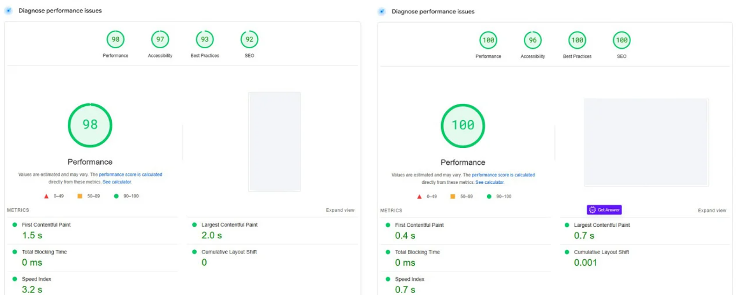
Task: Click right 'Performance' label under large gauge
Action: [x=463, y=162]
